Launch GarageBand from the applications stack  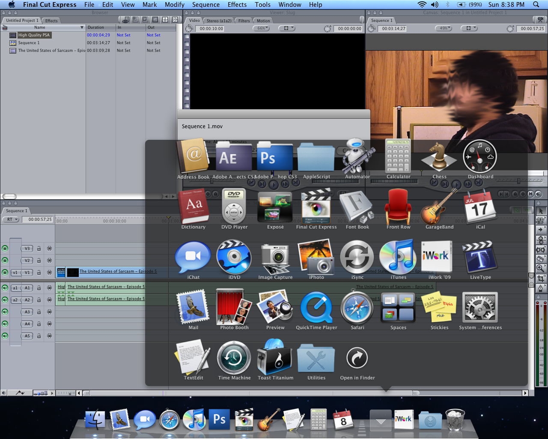tap(439, 207)
